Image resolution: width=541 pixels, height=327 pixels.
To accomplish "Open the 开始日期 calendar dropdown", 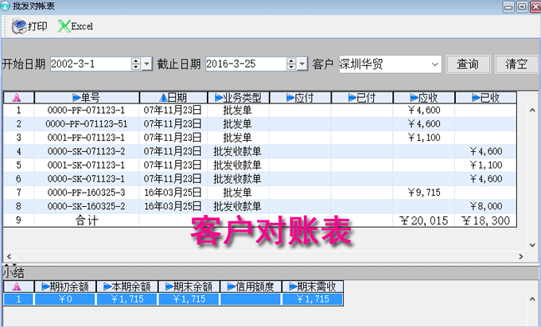I will [x=147, y=64].
